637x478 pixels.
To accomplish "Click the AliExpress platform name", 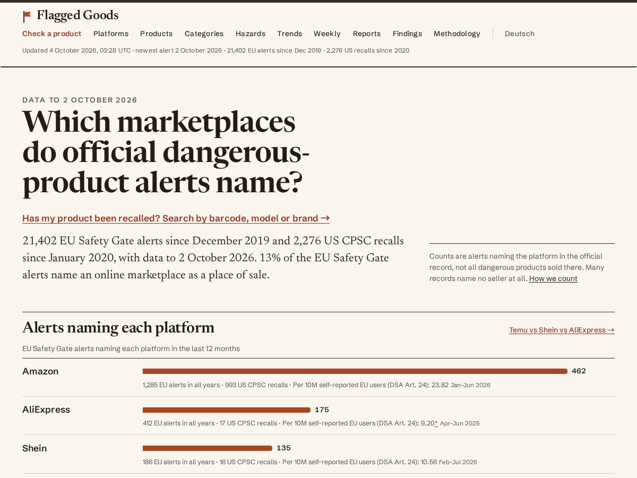I will pyautogui.click(x=46, y=410).
